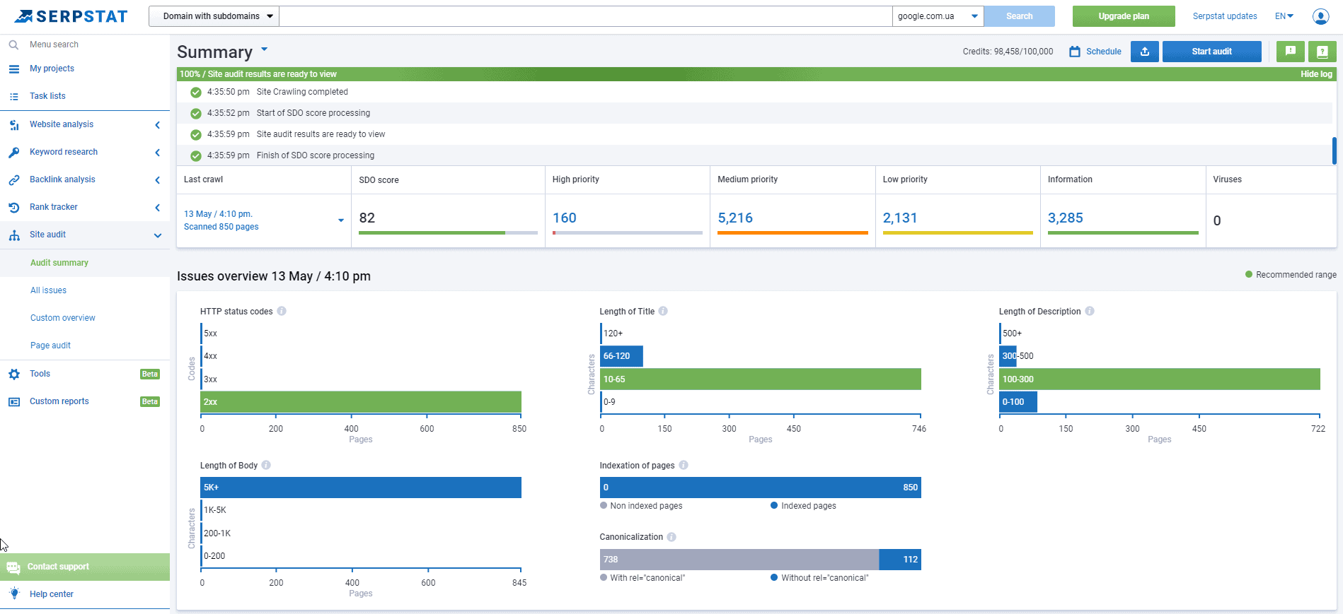Click Hide log in the progress bar
Image resolution: width=1343 pixels, height=614 pixels.
click(1316, 74)
